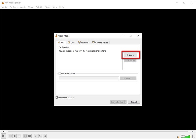
Task: Open the Help menu
Action: click(61, 7)
